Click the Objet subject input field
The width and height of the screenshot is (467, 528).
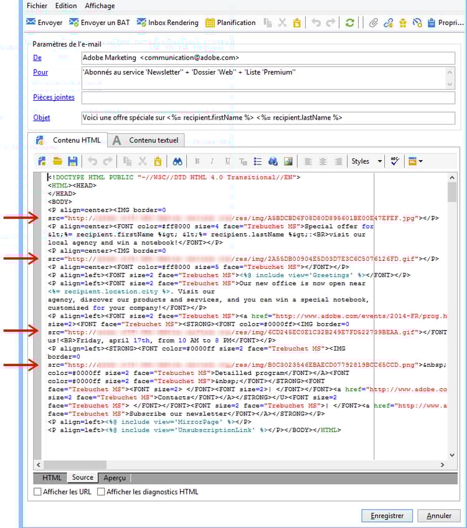point(268,118)
